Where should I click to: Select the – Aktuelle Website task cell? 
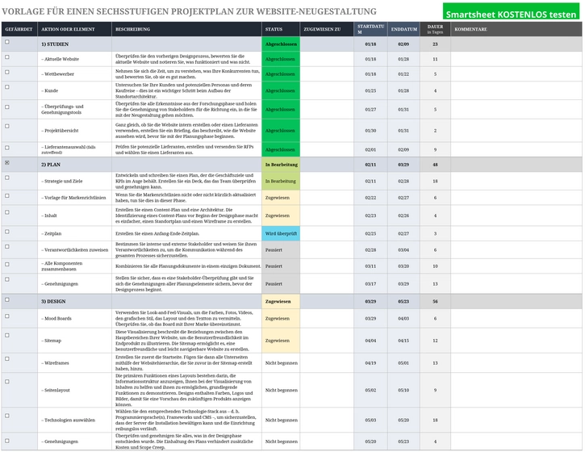pyautogui.click(x=74, y=59)
